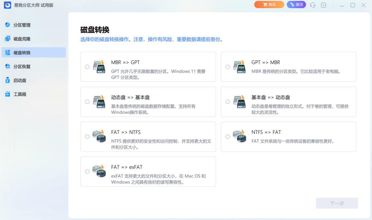
Task: Click the description starting 'NTFS 提供更好的安全性'
Action: tap(161, 144)
